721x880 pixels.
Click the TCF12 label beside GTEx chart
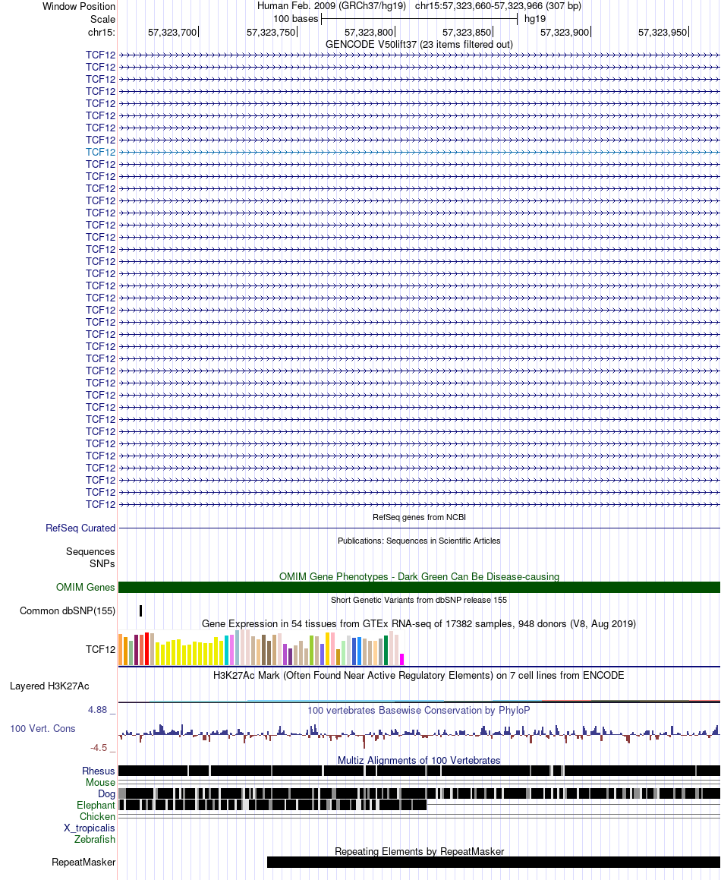click(100, 649)
